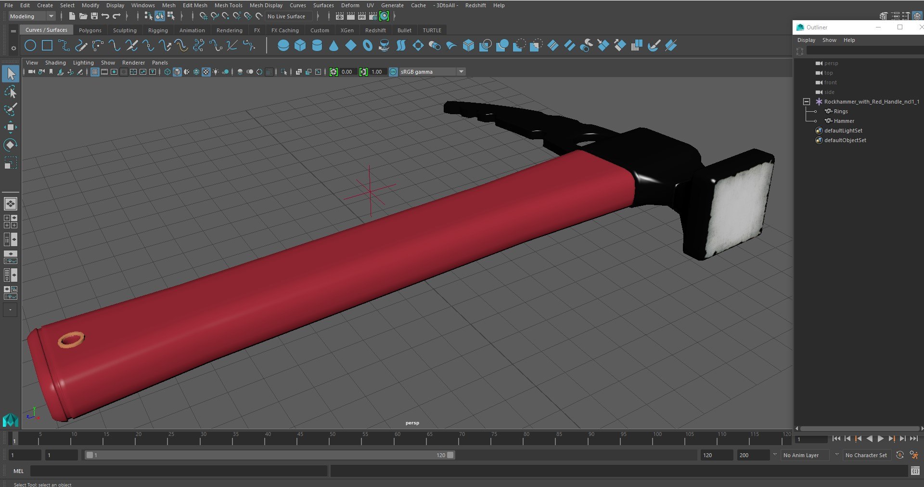Viewport: 924px width, 487px height.
Task: Click the Outliner horizontal scrollbar
Action: [860, 428]
